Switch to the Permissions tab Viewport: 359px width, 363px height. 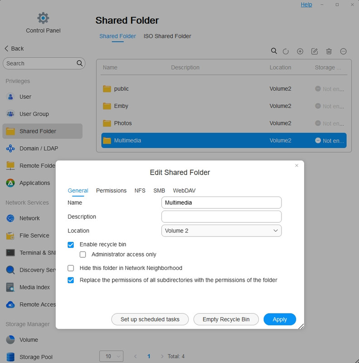[111, 191]
